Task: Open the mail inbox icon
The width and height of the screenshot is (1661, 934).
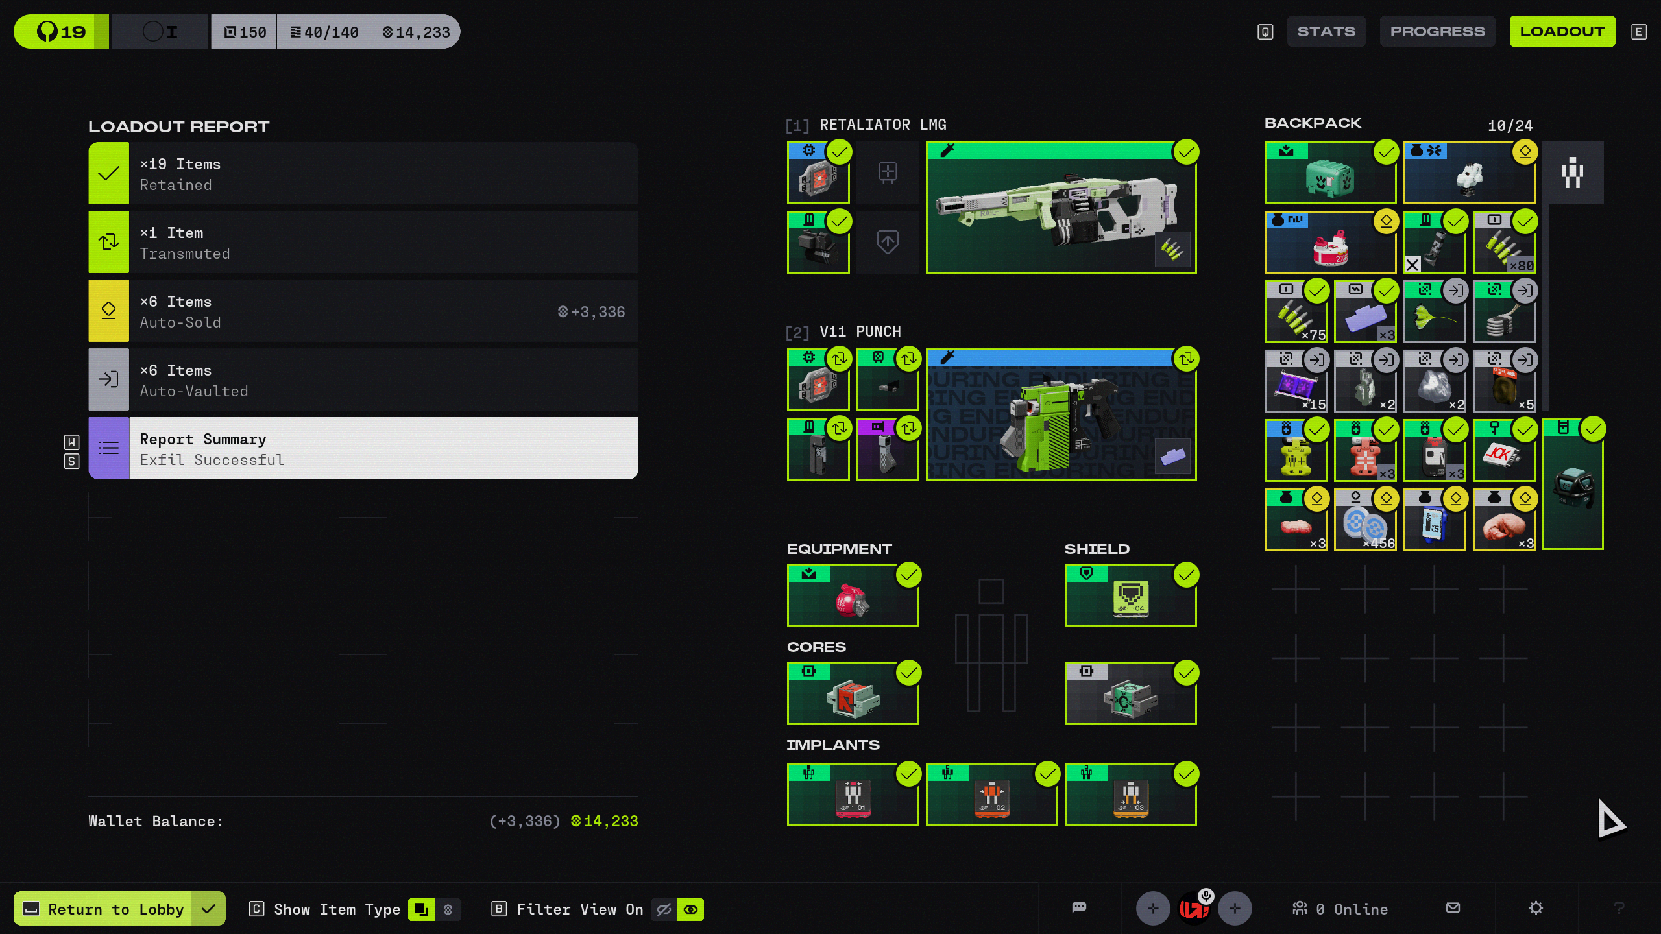Action: click(x=1453, y=908)
